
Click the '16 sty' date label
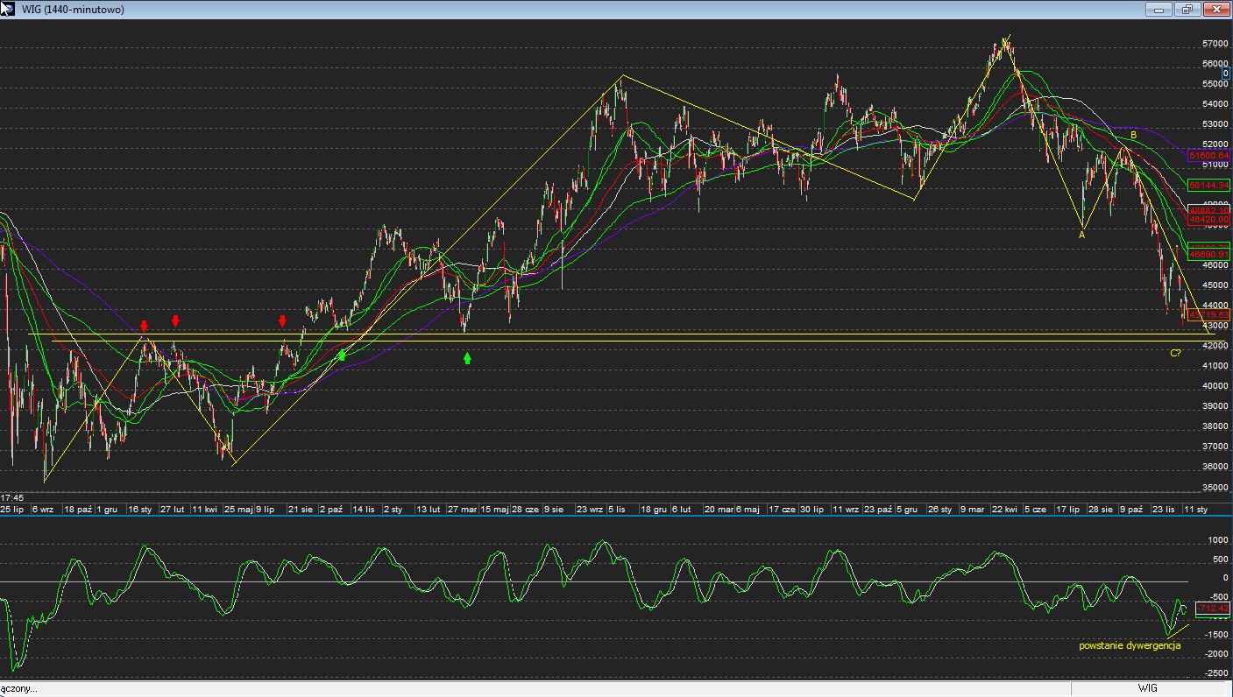point(140,509)
